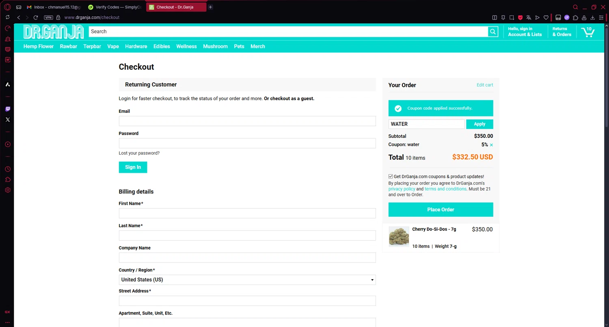609x327 pixels.
Task: Open a new tab with plus icon
Action: (210, 7)
